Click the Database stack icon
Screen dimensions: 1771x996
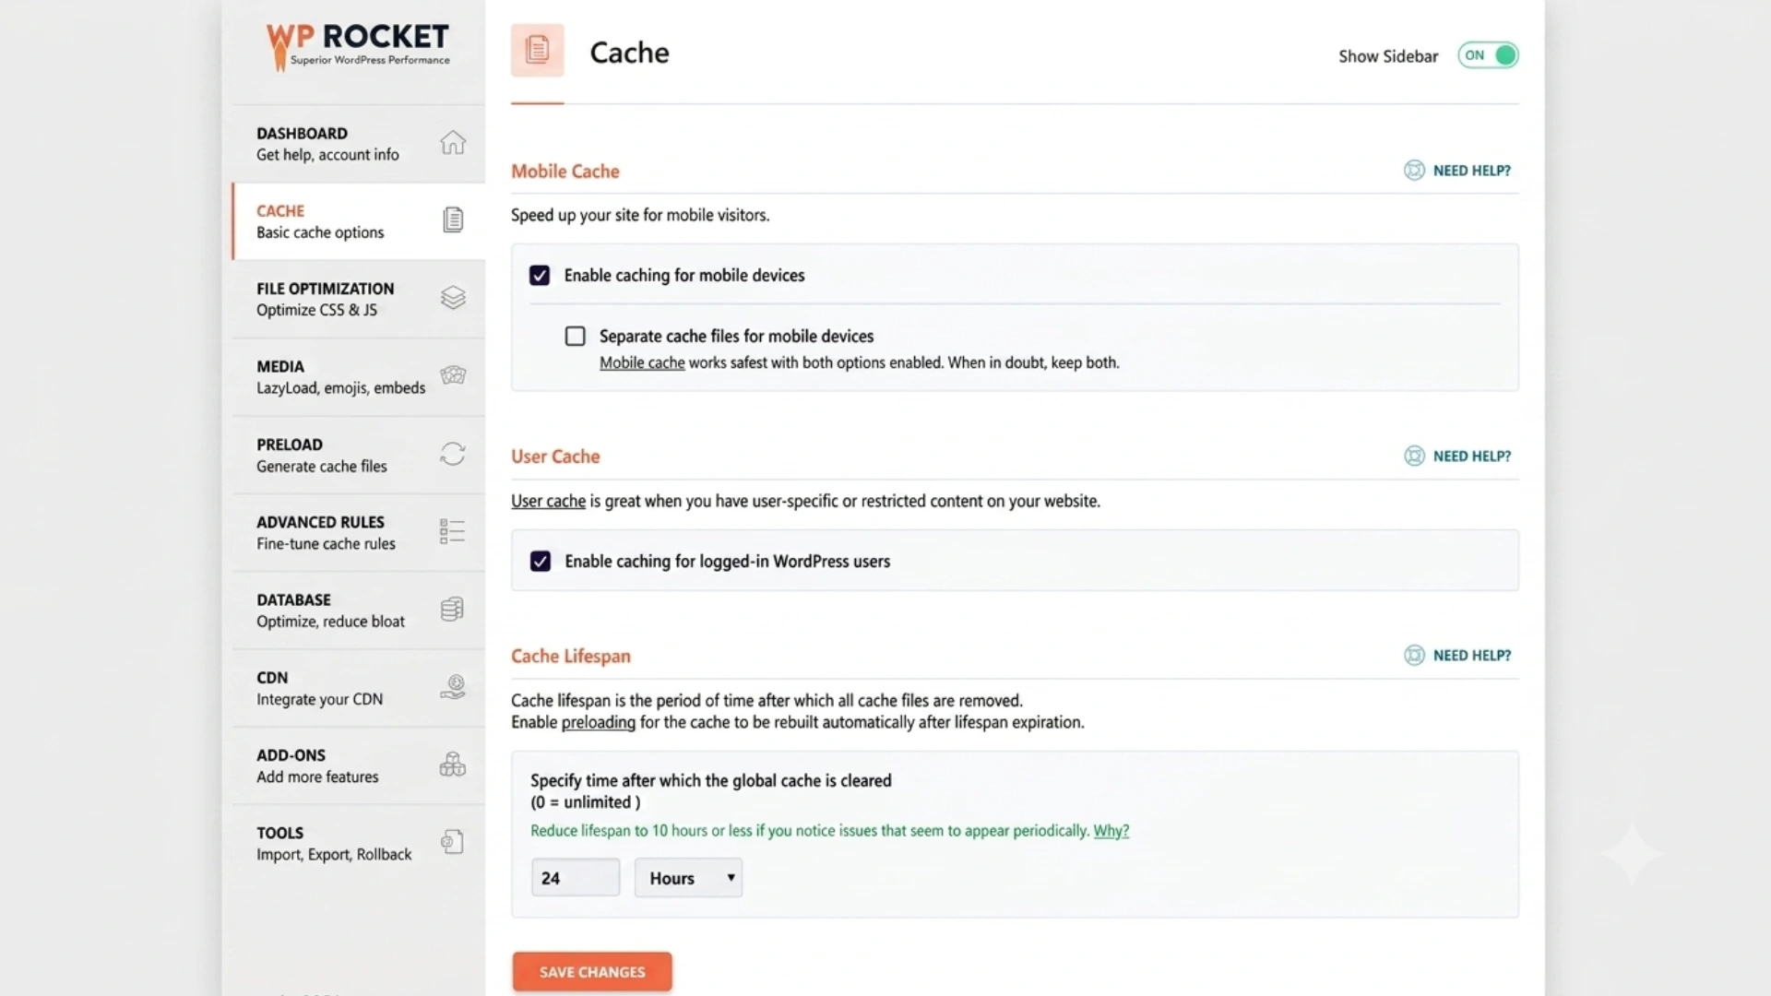pyautogui.click(x=453, y=609)
